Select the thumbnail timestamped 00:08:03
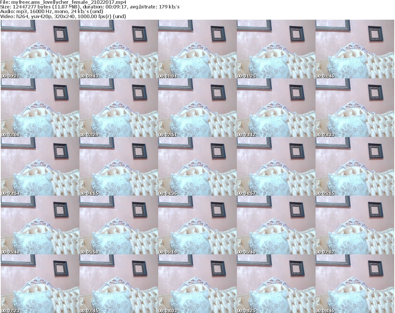395x313 pixels. pyautogui.click(x=197, y=284)
